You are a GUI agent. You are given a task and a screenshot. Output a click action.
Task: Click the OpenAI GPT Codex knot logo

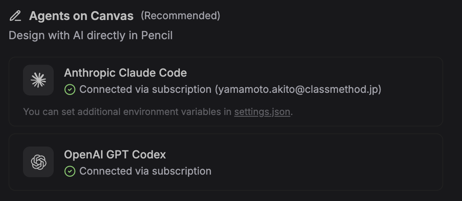pyautogui.click(x=38, y=162)
